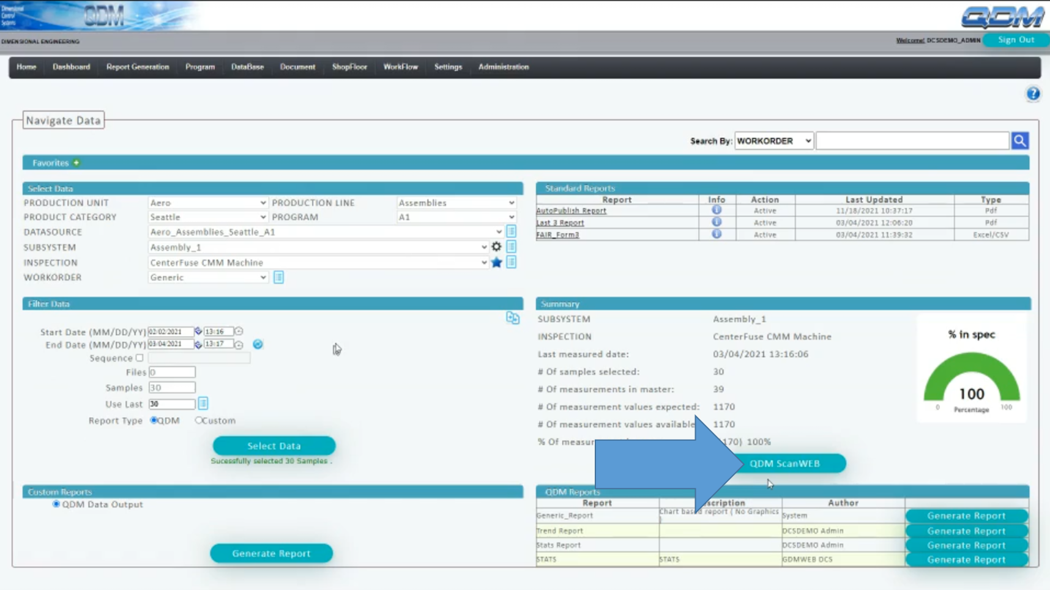Click the Workorder list icon

tap(278, 278)
